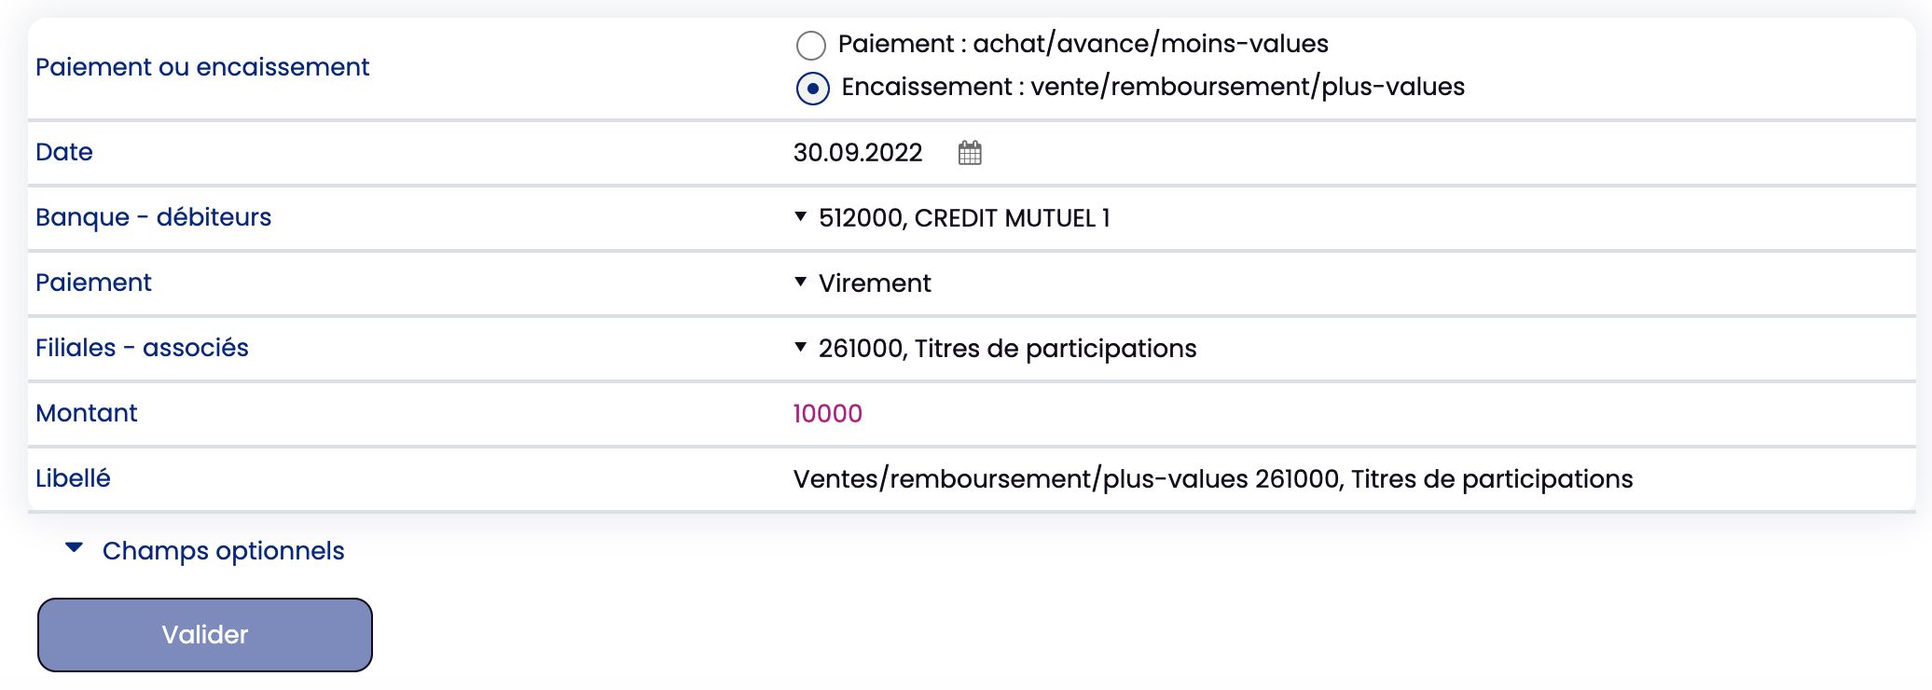
Task: Select the 512000, CREDIT MUTUEL 1 value
Action: [x=964, y=218]
